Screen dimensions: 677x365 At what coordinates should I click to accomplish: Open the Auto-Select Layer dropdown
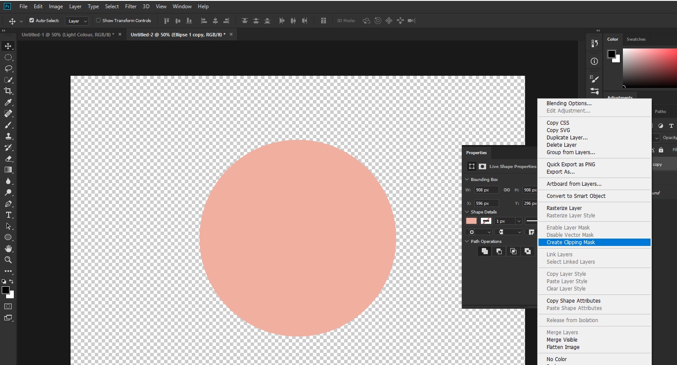(77, 21)
